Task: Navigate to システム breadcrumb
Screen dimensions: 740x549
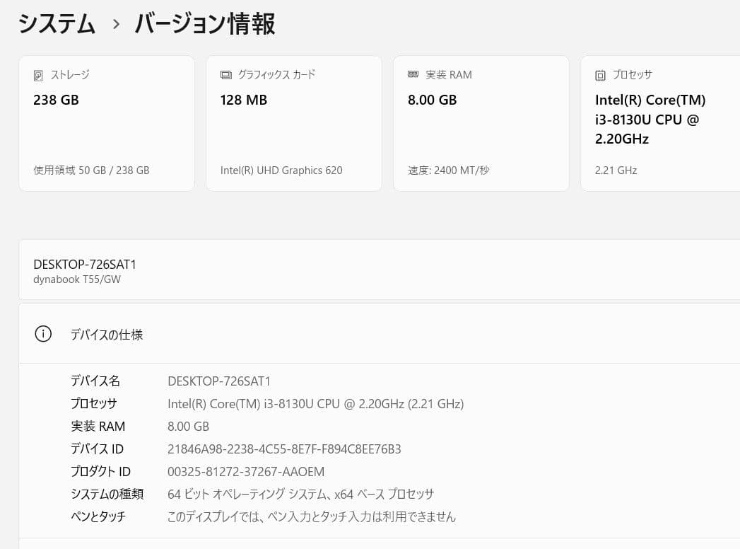Action: tap(57, 23)
